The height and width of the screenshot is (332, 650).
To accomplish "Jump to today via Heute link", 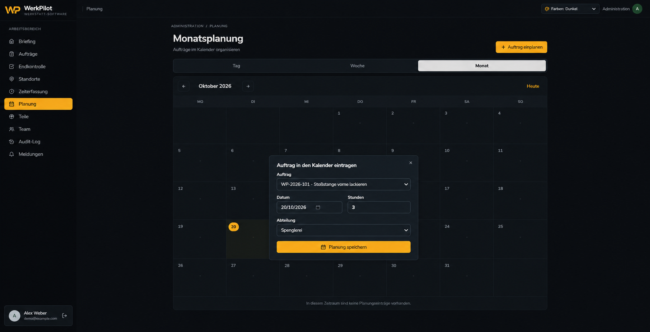I will (x=533, y=86).
